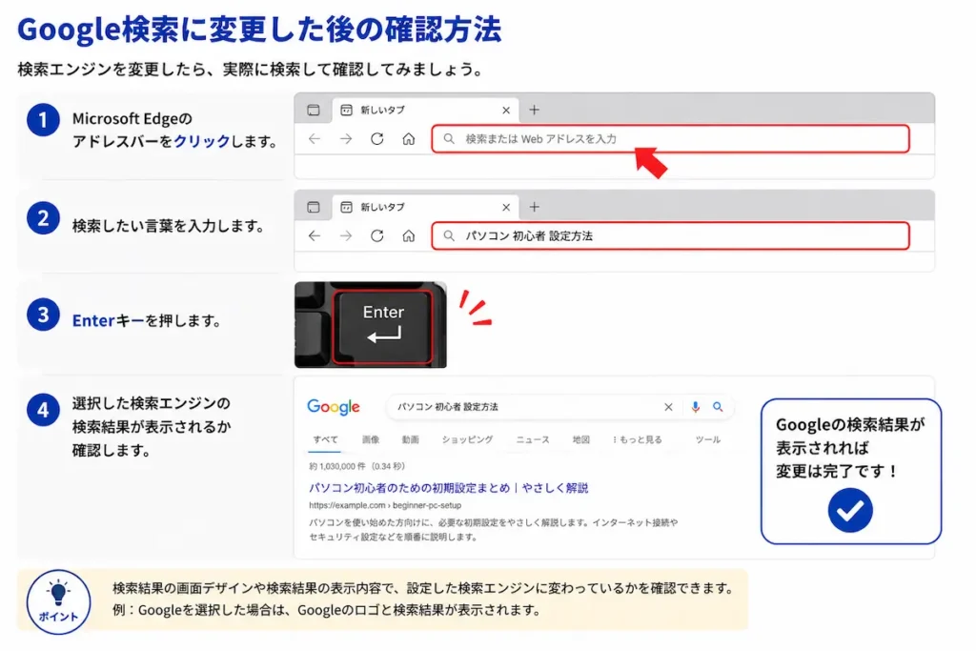Select the すべて results tab
The image size is (976, 651).
(x=326, y=439)
